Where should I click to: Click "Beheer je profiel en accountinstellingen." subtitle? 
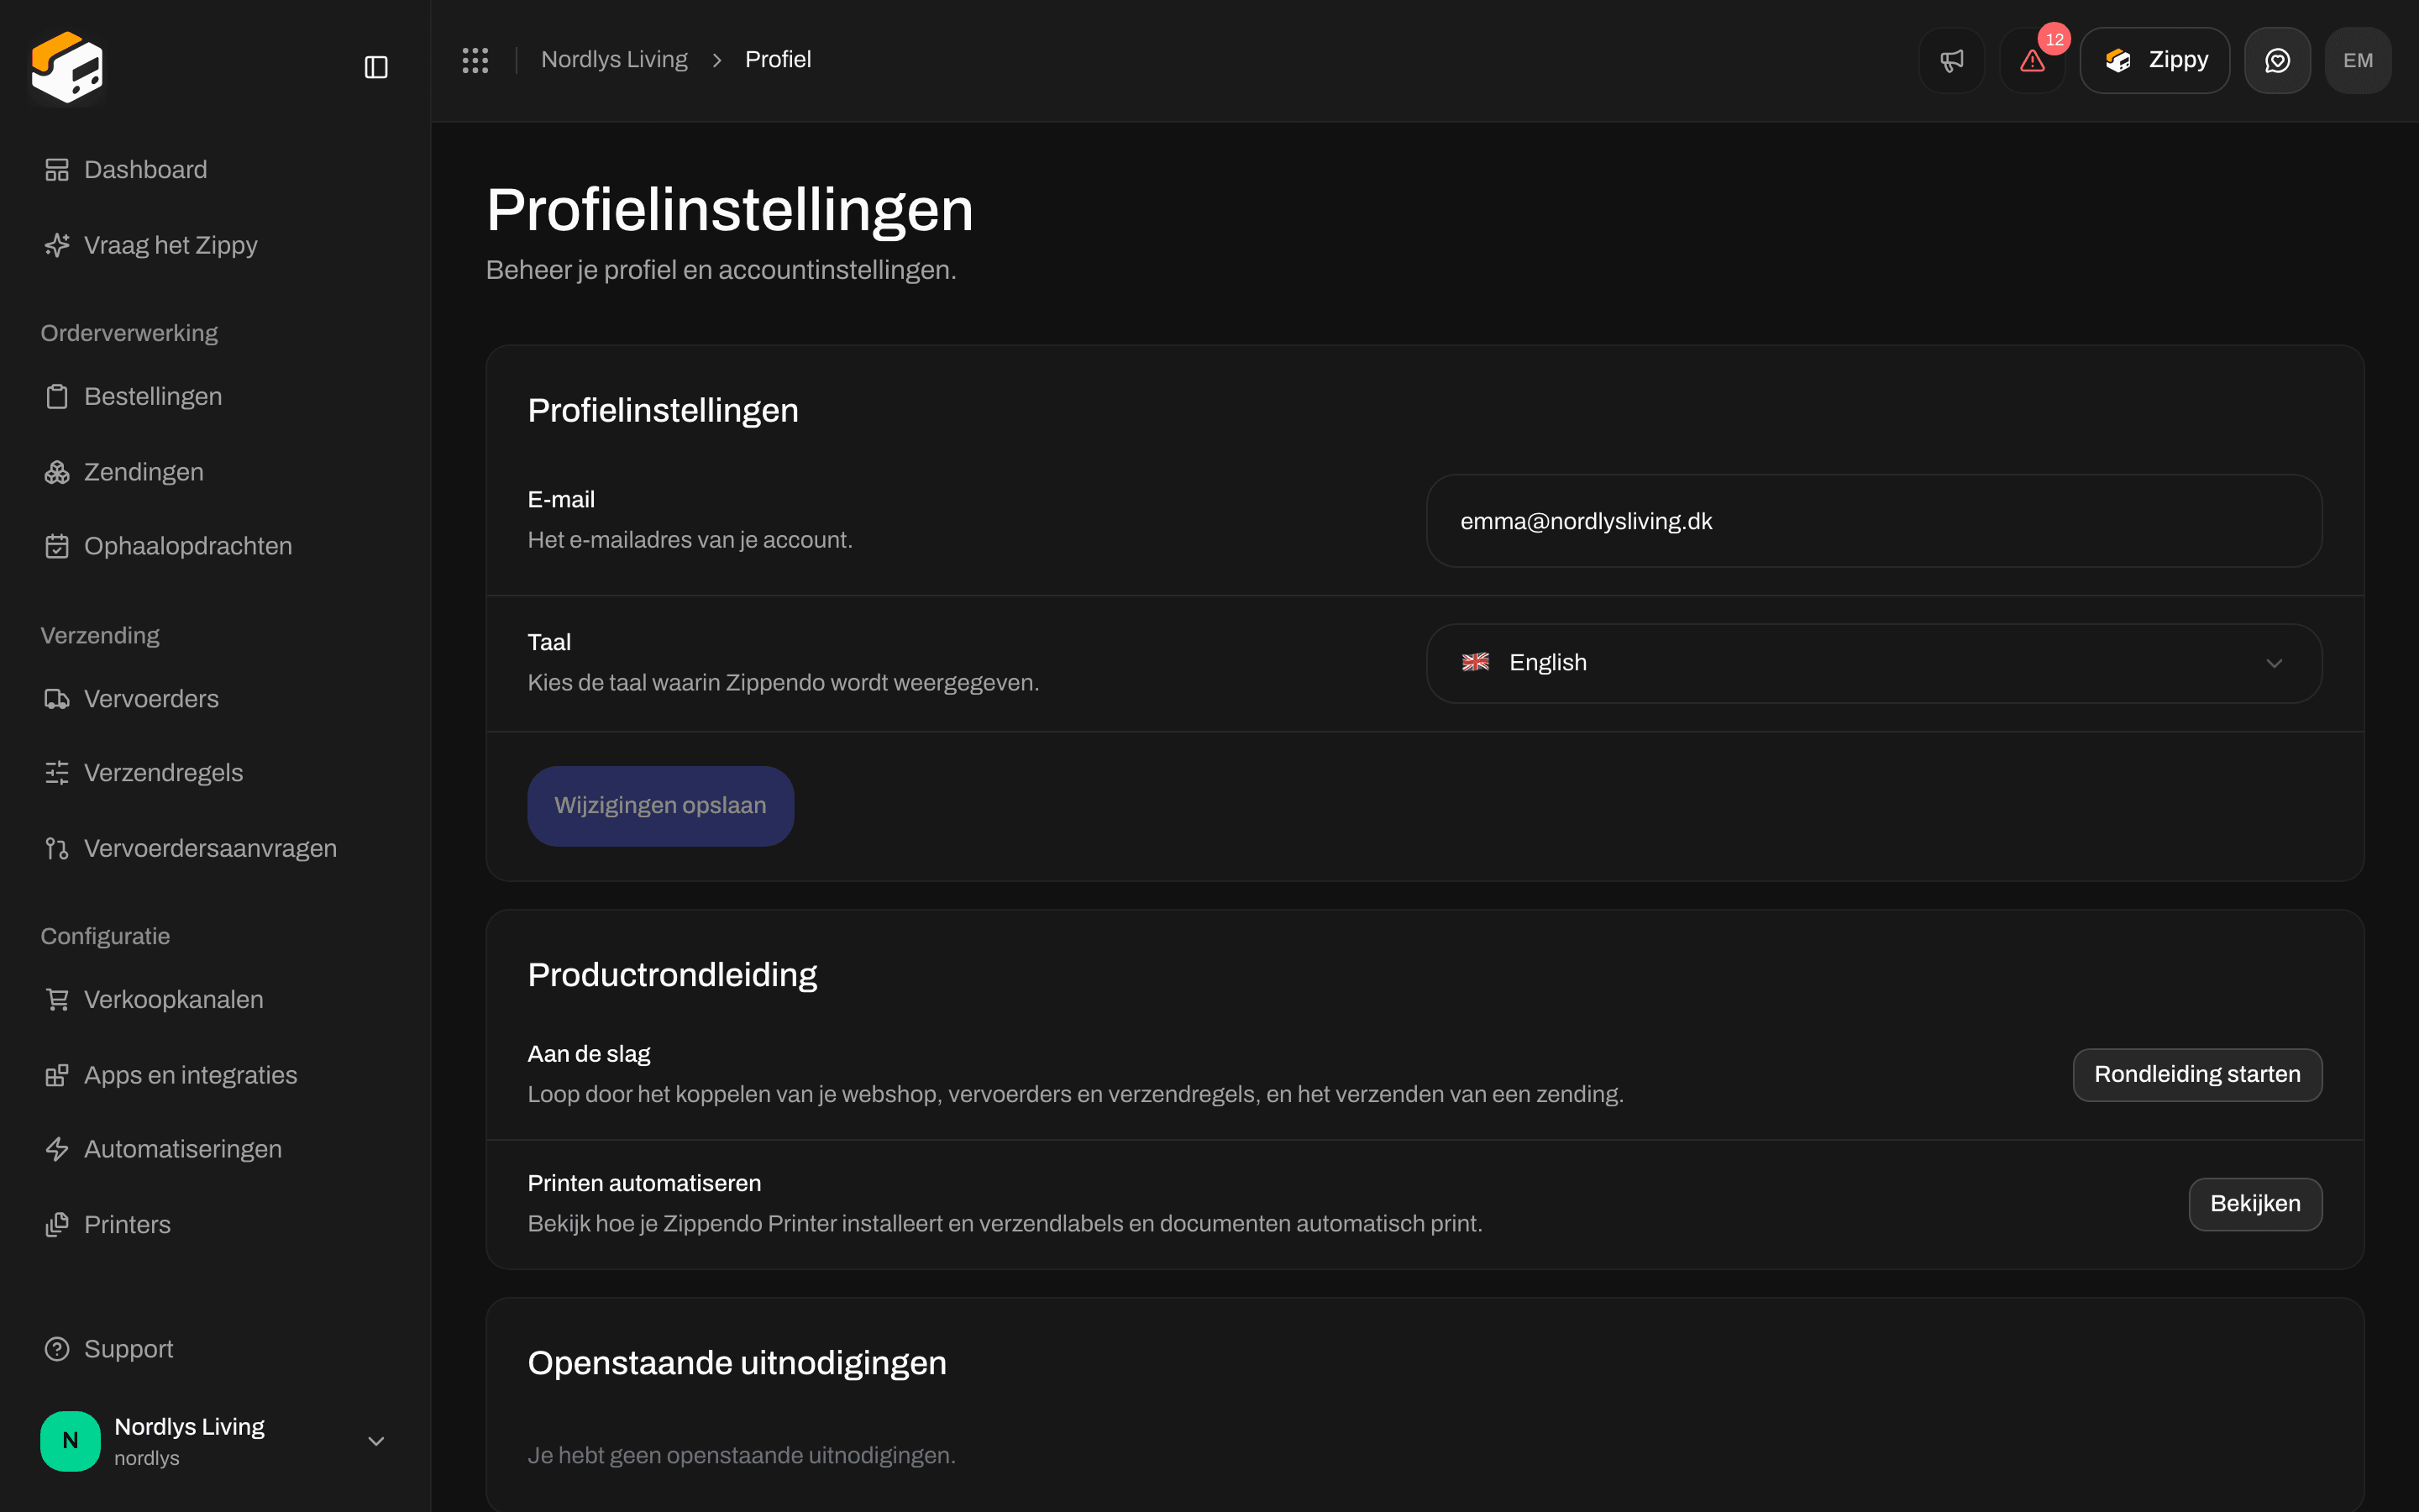coord(721,270)
